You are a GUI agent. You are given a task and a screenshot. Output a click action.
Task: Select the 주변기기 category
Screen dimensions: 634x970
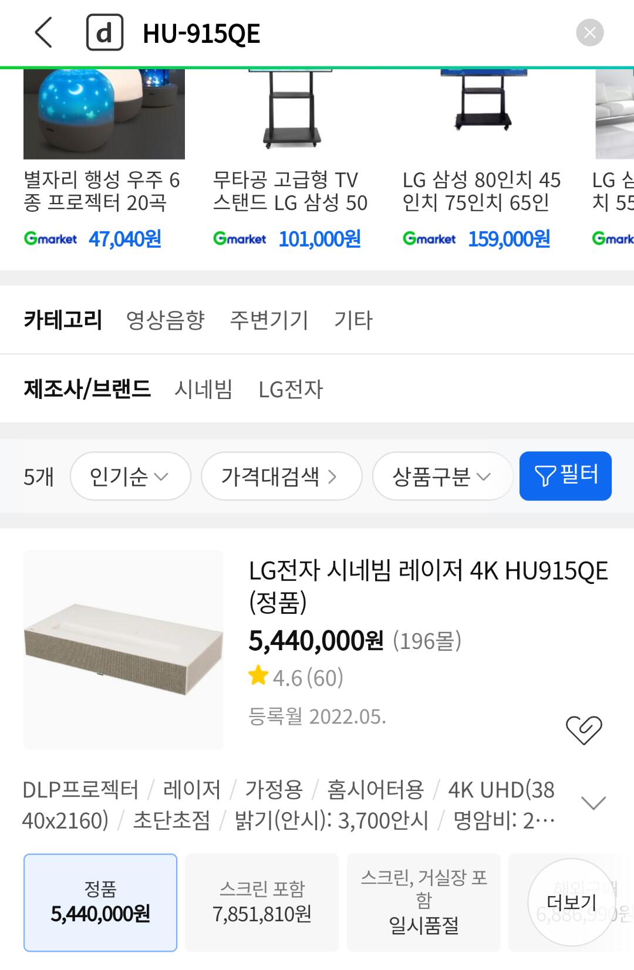pyautogui.click(x=269, y=320)
